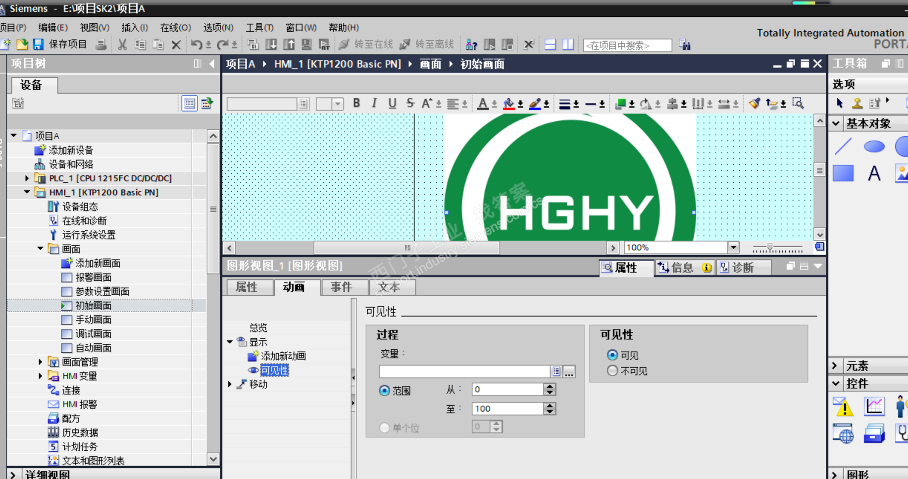Click the Strikethrough formatting icon

tap(410, 103)
